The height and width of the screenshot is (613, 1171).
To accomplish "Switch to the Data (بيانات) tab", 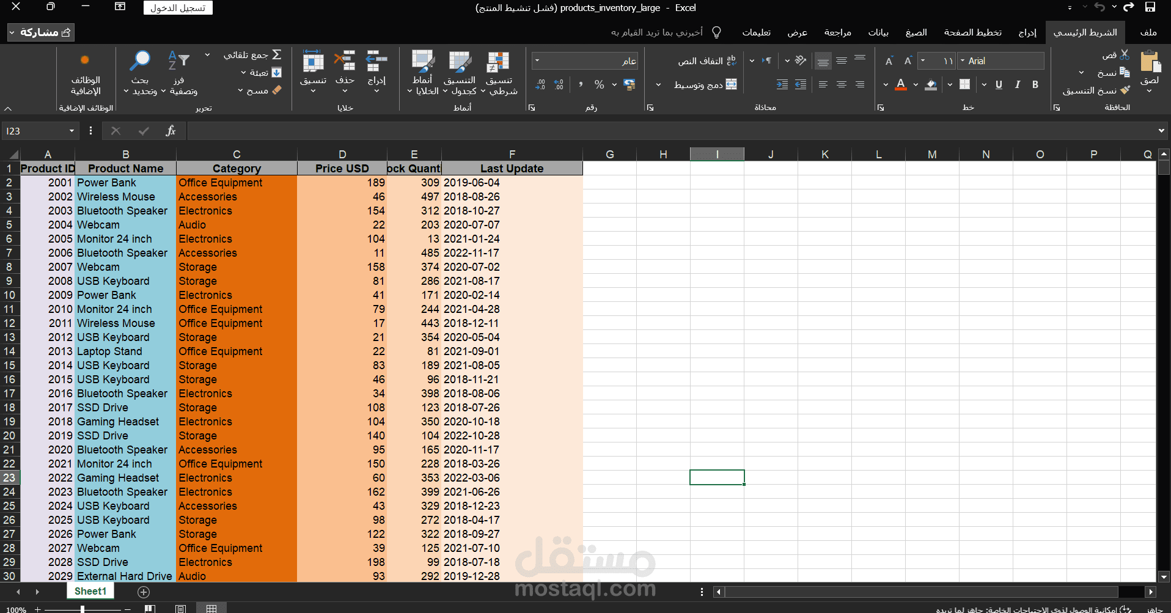I will point(878,32).
